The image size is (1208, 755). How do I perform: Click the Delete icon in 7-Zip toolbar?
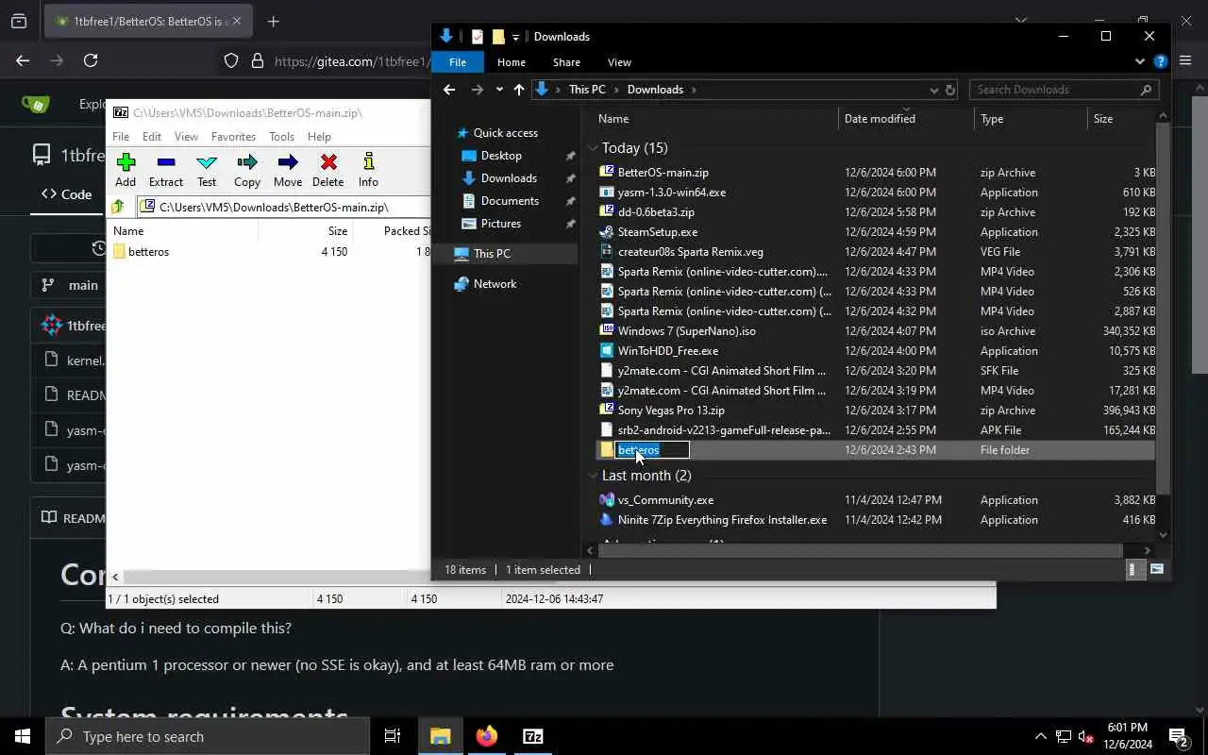[x=327, y=171]
